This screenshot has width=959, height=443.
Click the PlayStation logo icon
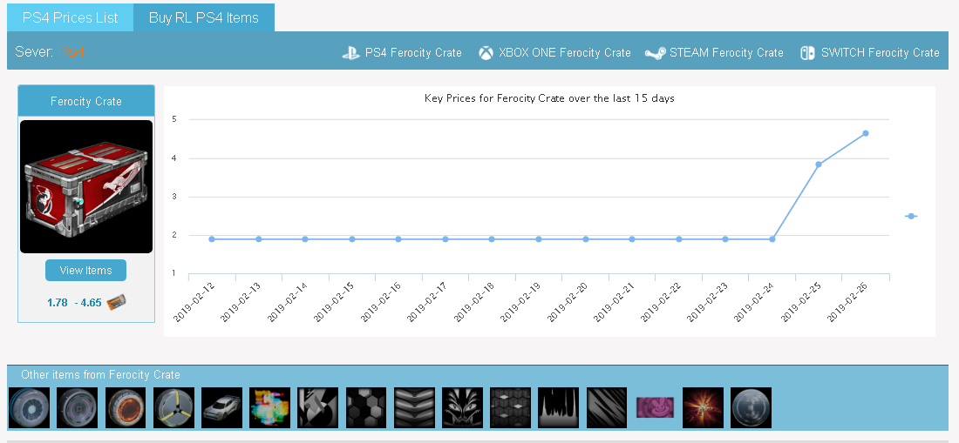(x=351, y=53)
